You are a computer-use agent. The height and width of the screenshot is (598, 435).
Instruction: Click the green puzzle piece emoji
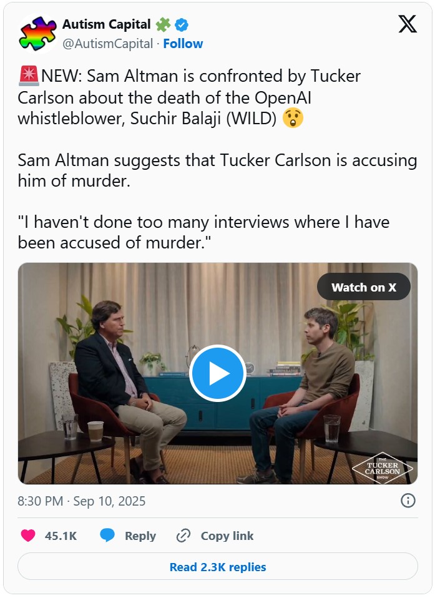coord(163,25)
